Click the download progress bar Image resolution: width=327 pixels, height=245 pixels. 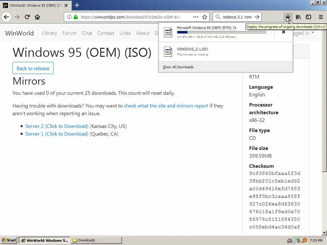(222, 32)
